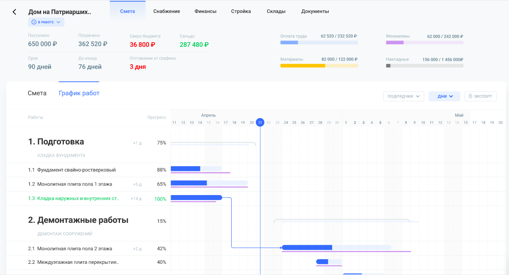Open the Финансы tab
This screenshot has height=275, width=509.
(205, 11)
